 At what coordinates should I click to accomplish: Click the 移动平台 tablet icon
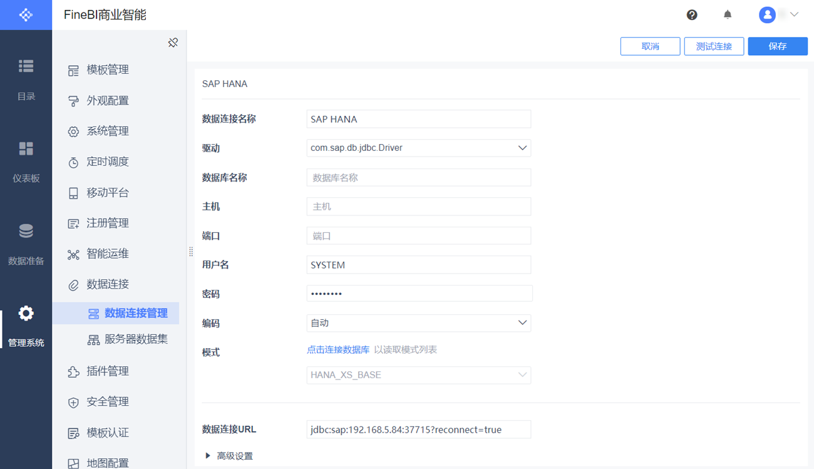click(x=73, y=193)
